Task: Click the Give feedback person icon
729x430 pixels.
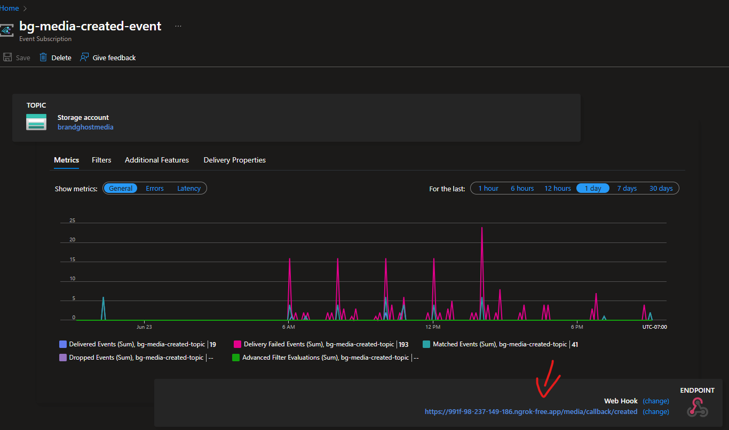Action: pyautogui.click(x=84, y=57)
